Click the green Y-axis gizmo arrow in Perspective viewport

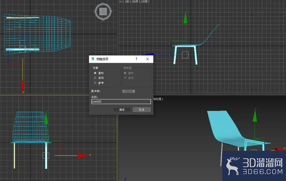[x=255, y=116]
